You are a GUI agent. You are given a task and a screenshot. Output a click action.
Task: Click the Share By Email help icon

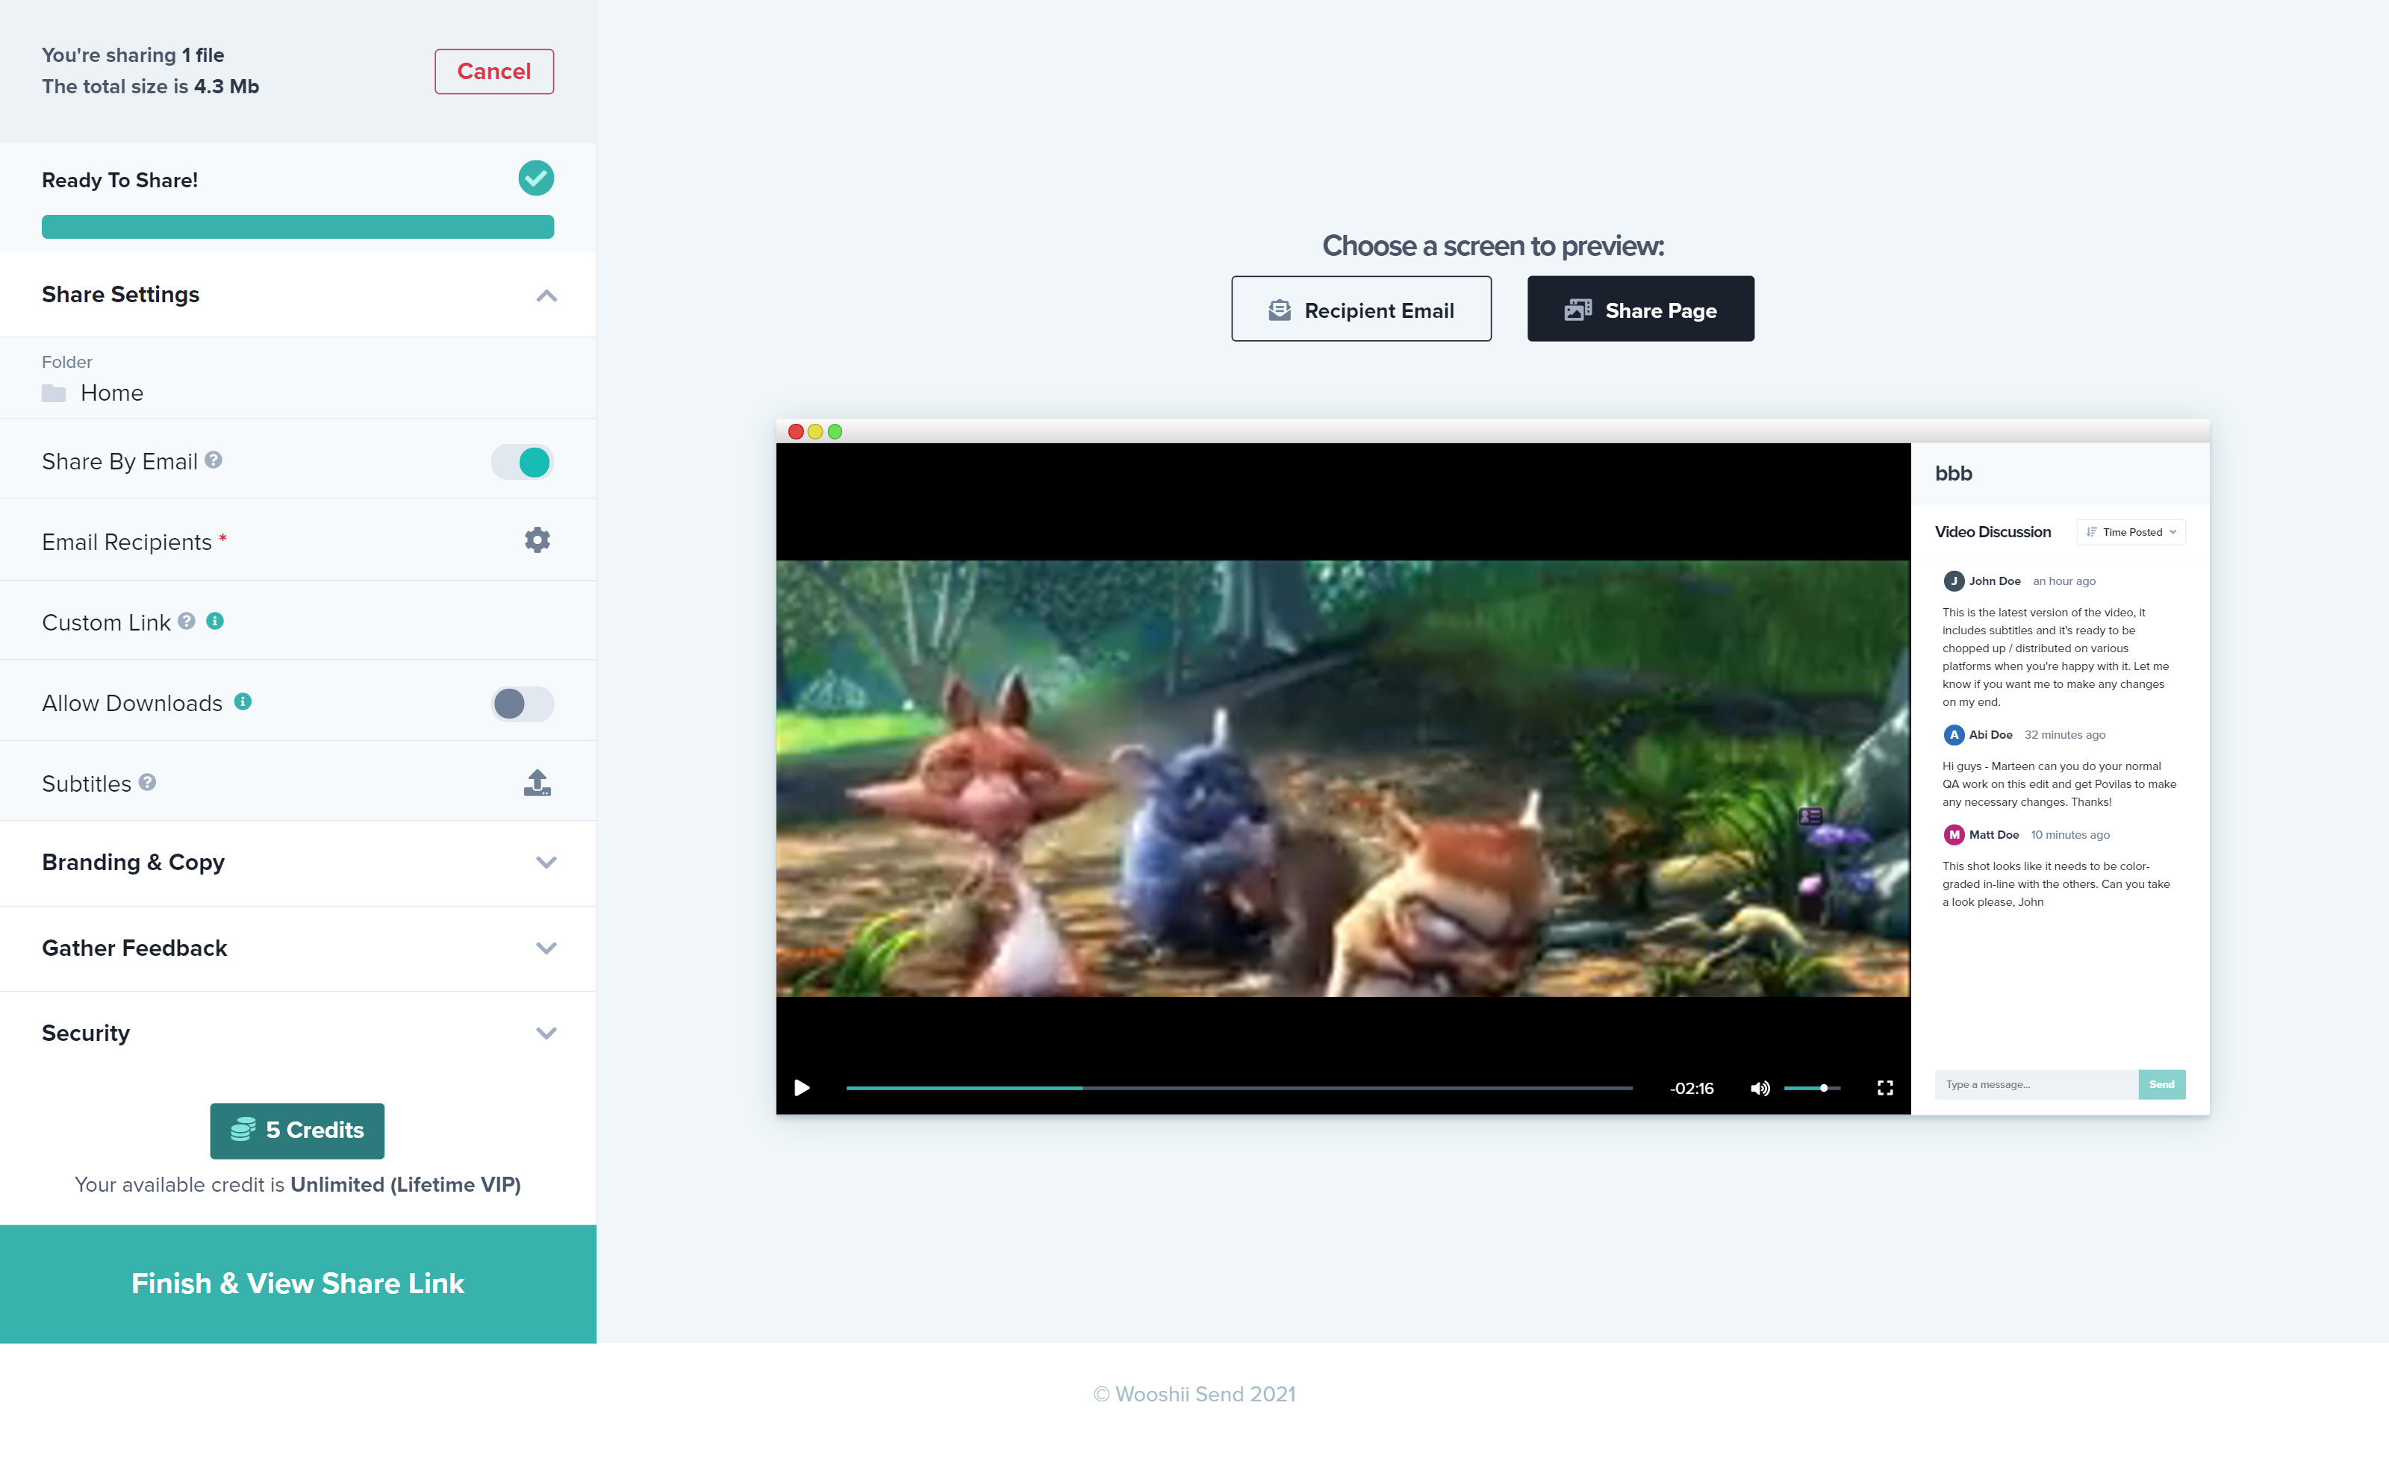pos(213,460)
